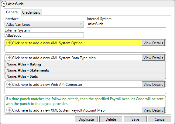Select the General tab

pyautogui.click(x=12, y=12)
